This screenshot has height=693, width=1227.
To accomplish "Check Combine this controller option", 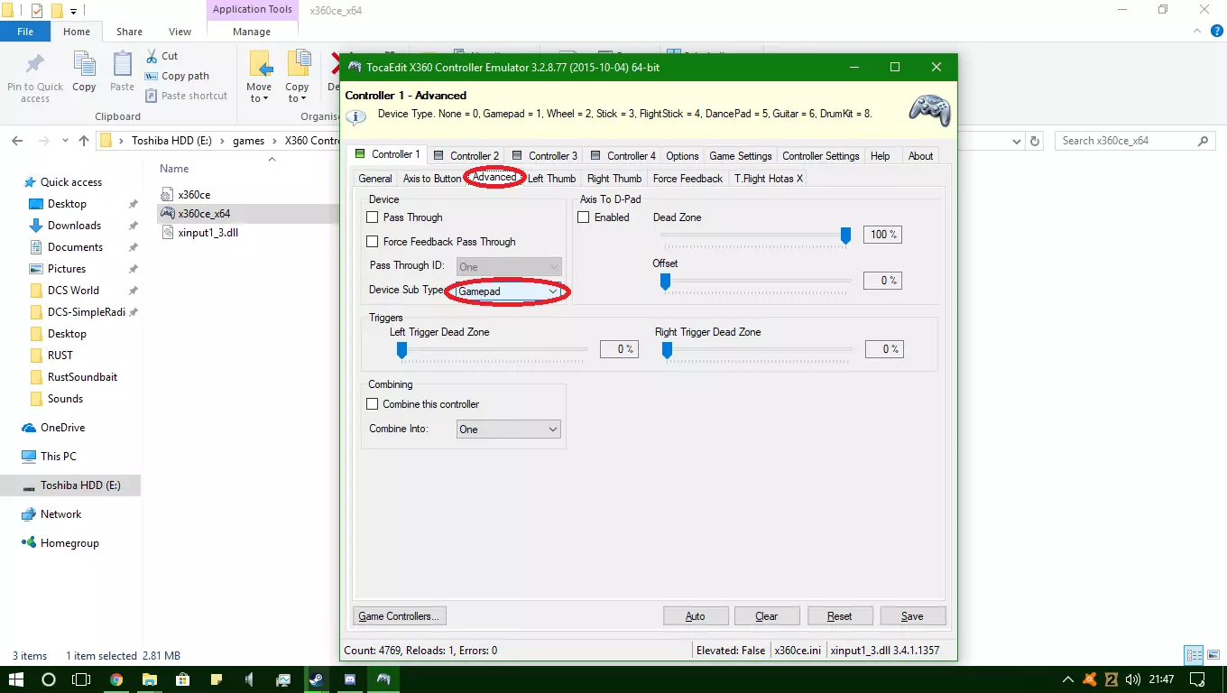I will point(373,404).
